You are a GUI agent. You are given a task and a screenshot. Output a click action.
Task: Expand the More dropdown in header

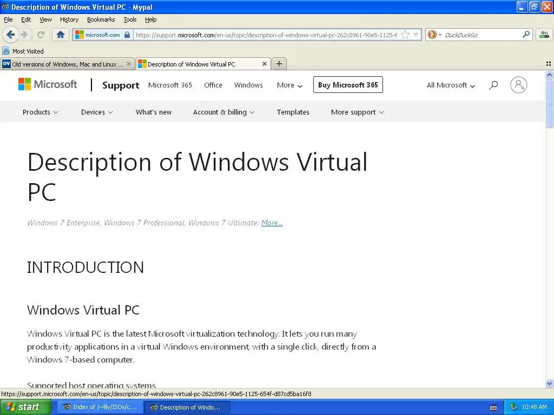coord(290,85)
